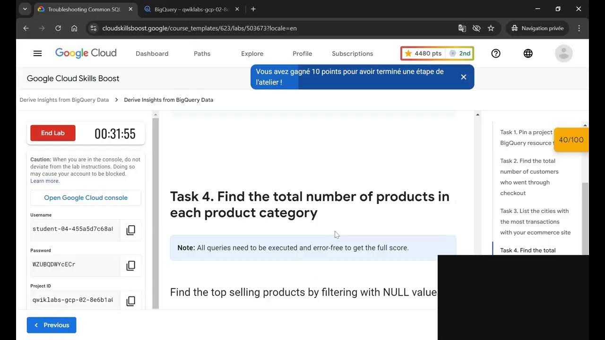The image size is (605, 340).
Task: Jump to Task 1 Pin a project
Action: (526, 137)
